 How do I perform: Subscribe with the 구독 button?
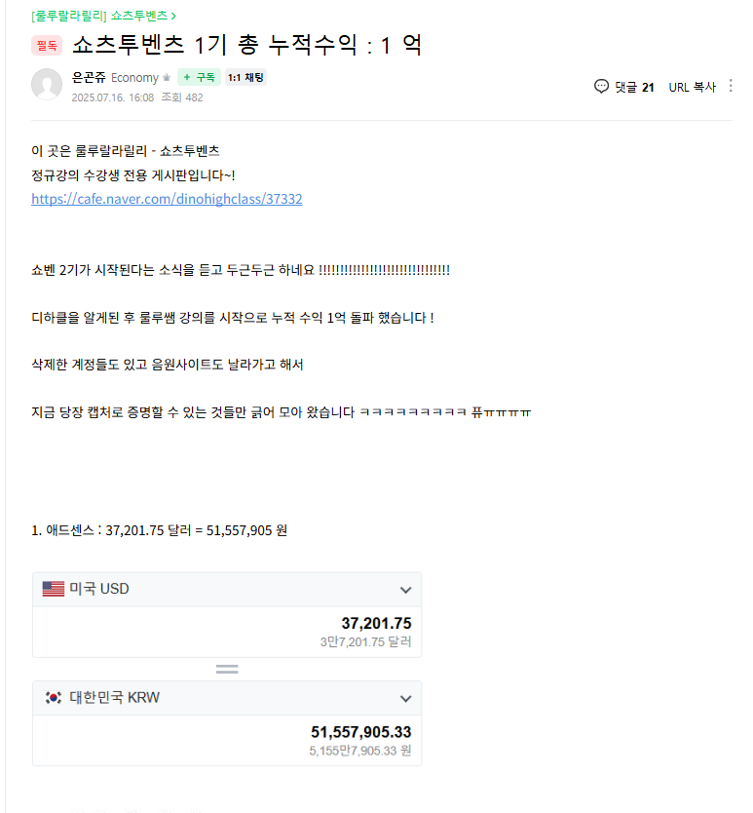199,77
